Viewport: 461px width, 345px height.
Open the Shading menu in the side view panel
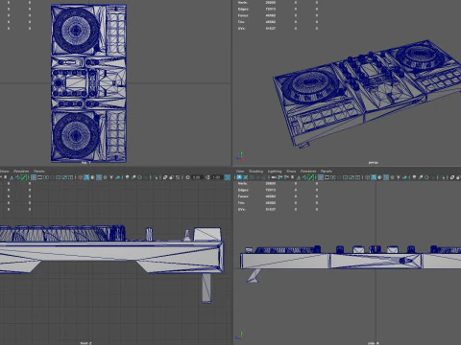point(255,172)
